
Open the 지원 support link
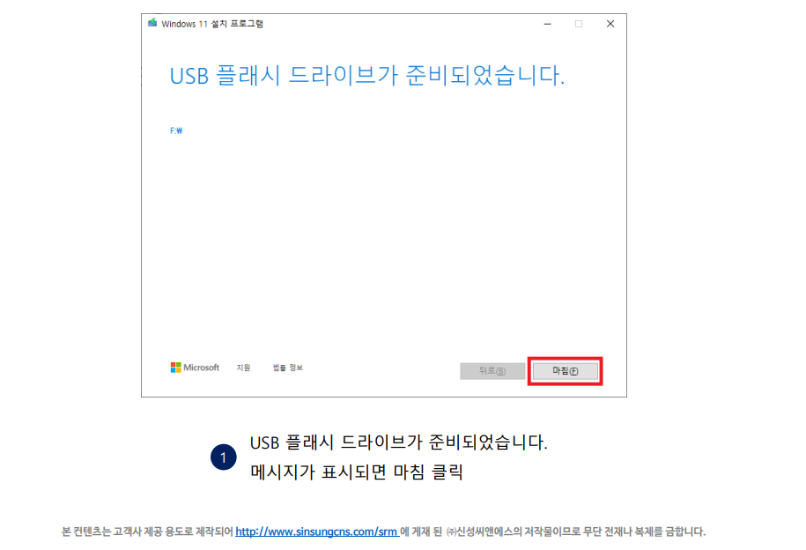tap(243, 368)
